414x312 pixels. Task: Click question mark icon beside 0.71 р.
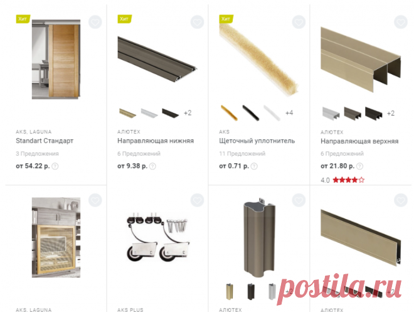pos(254,166)
